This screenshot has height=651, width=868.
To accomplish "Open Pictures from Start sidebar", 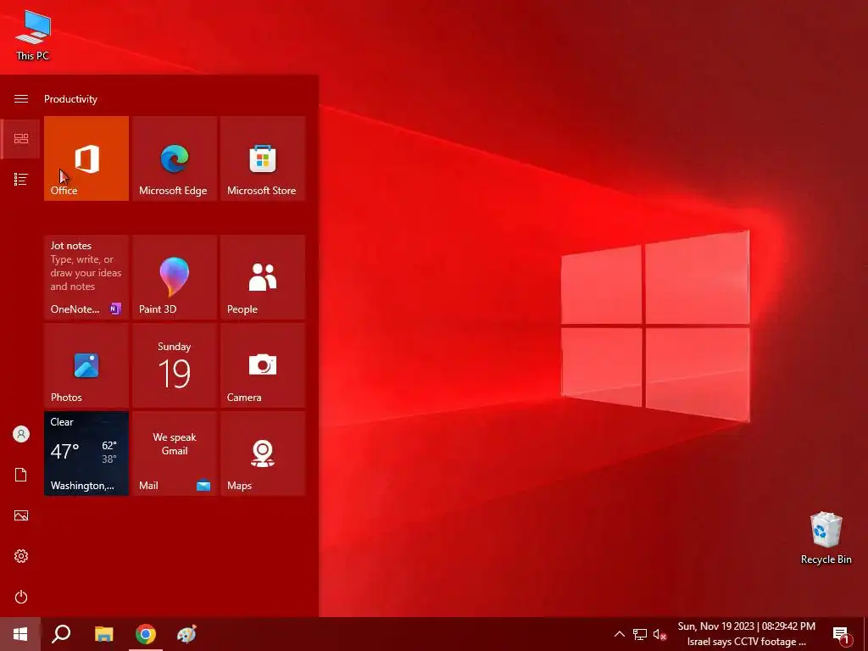I will tap(21, 515).
